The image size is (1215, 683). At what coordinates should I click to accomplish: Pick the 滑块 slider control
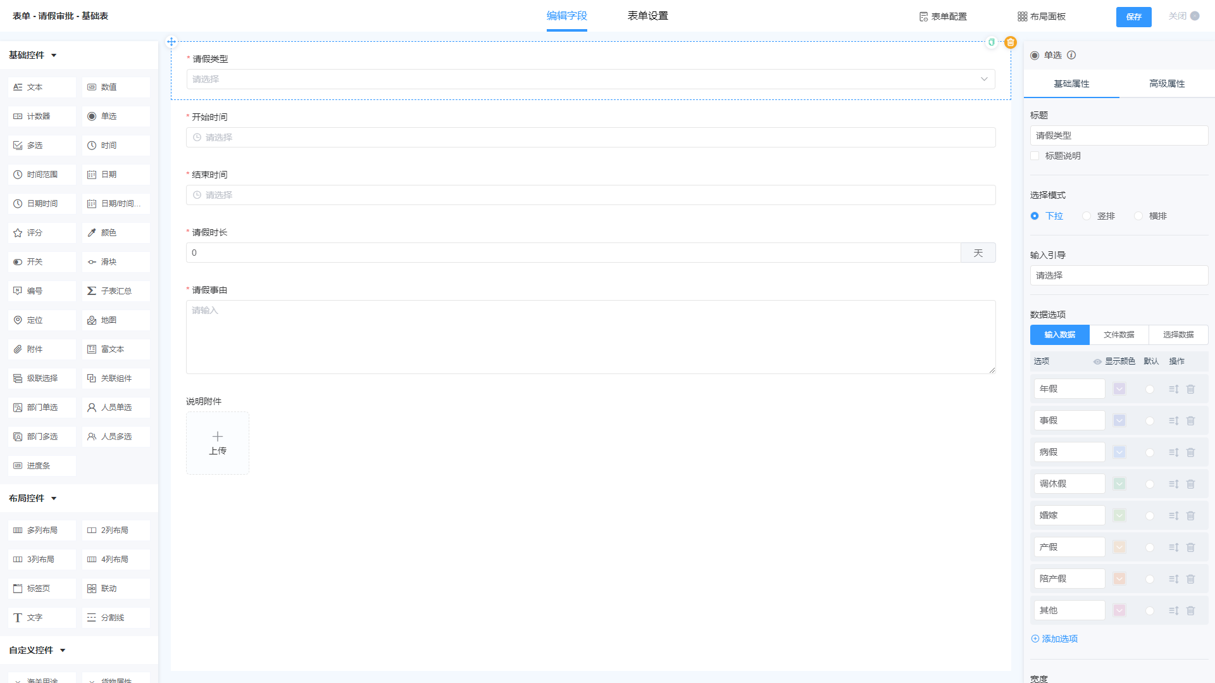(x=116, y=262)
